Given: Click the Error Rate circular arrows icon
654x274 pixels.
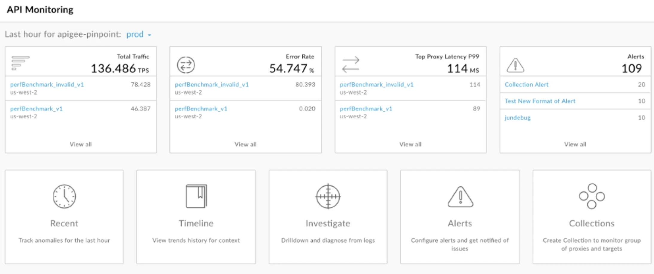Looking at the screenshot, I should tap(186, 65).
